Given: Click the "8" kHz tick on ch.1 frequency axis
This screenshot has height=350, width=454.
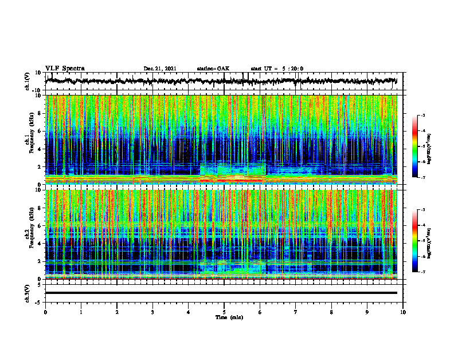Looking at the screenshot, I should (x=40, y=113).
